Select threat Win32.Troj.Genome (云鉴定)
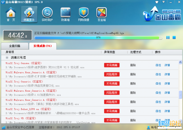 [x=24, y=63]
